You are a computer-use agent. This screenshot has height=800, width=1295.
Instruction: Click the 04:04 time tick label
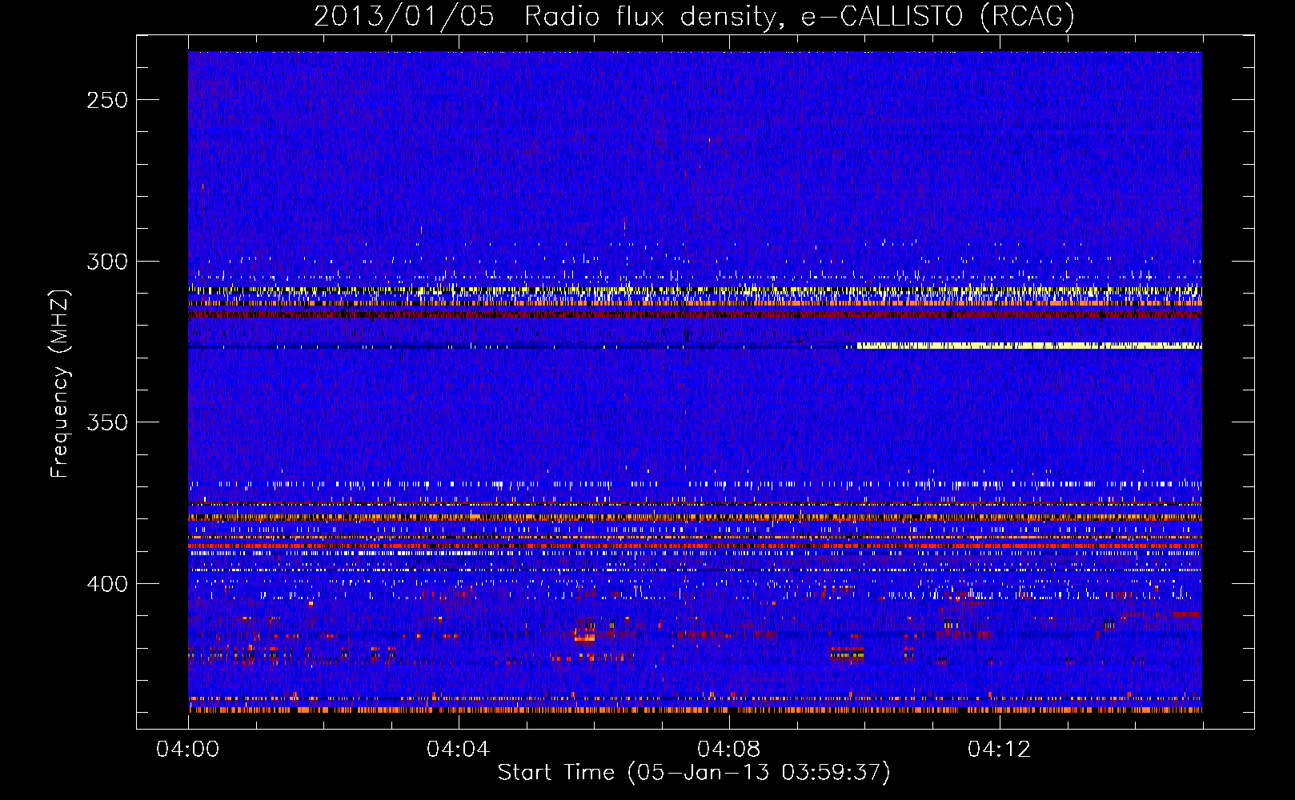459,749
